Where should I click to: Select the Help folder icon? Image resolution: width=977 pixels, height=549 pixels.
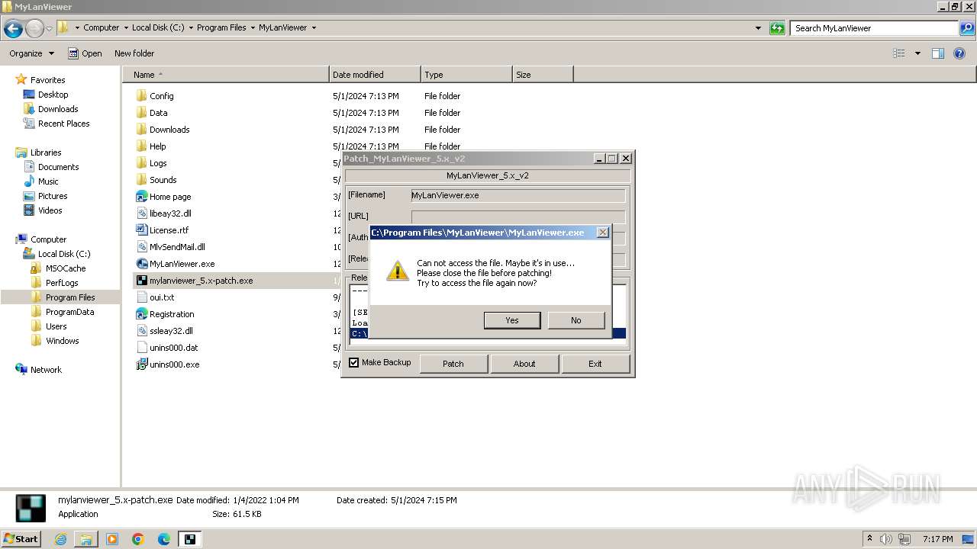(141, 146)
